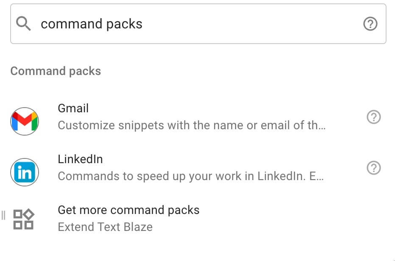This screenshot has height=261, width=395.
Task: Select the Gmail pack title
Action: pyautogui.click(x=73, y=108)
